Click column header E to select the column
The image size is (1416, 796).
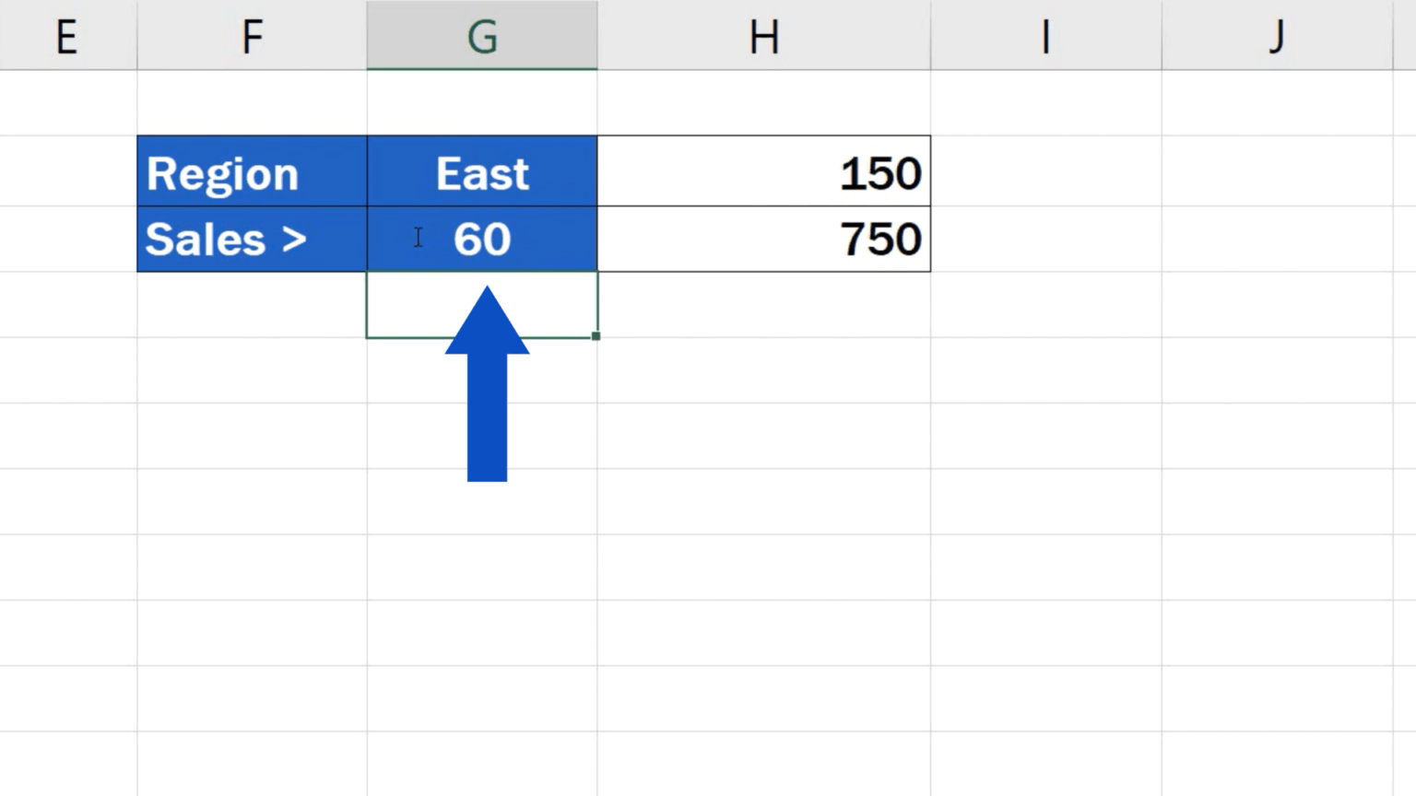[x=67, y=37]
